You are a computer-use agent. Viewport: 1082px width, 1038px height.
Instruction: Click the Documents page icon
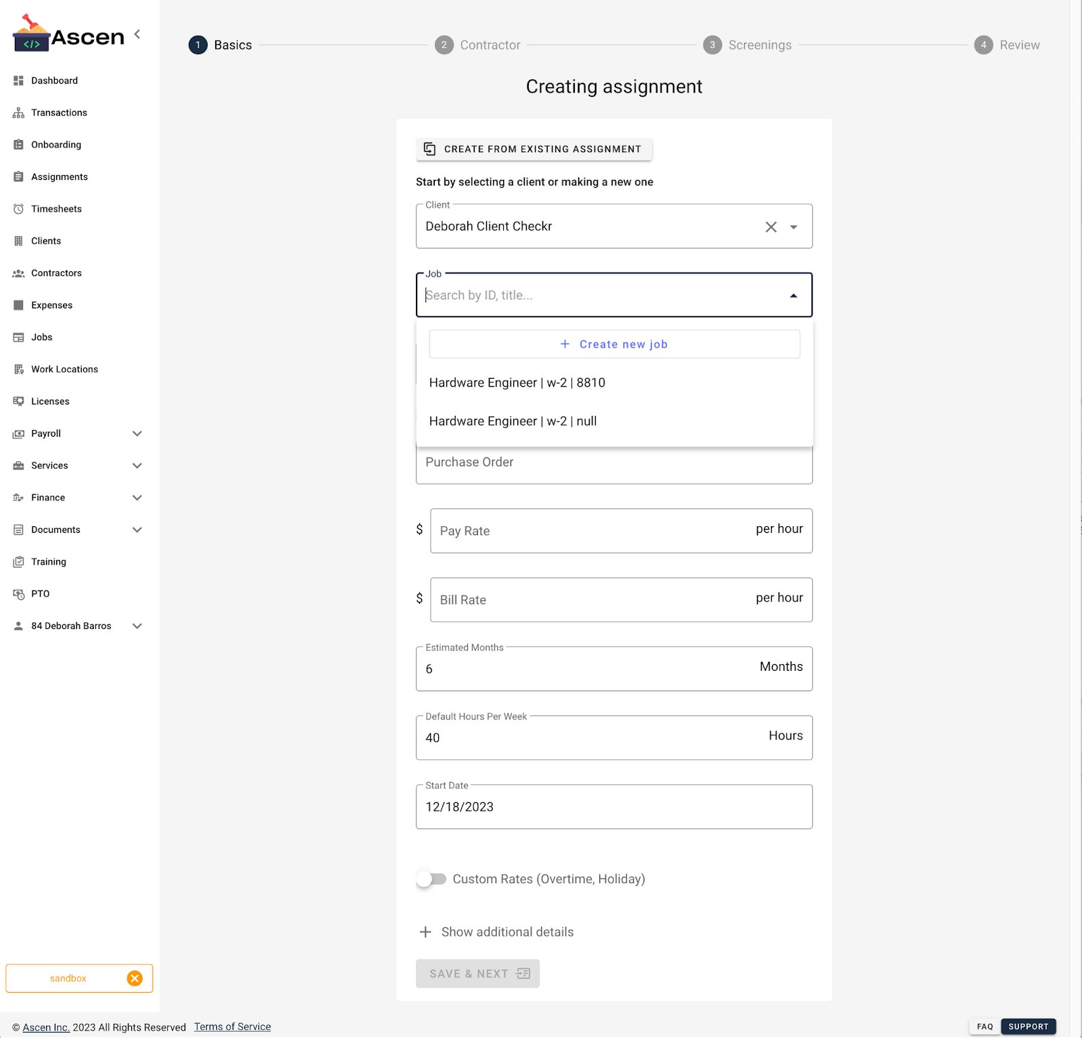click(18, 529)
